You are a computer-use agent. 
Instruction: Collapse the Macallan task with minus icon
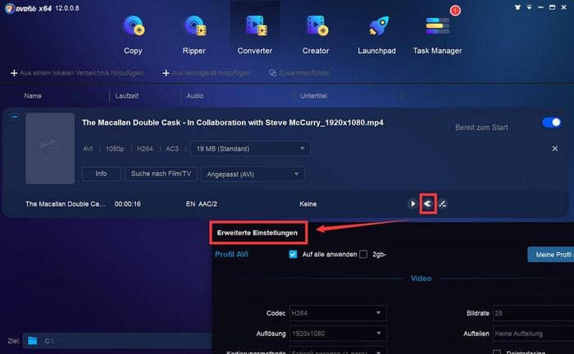(14, 117)
